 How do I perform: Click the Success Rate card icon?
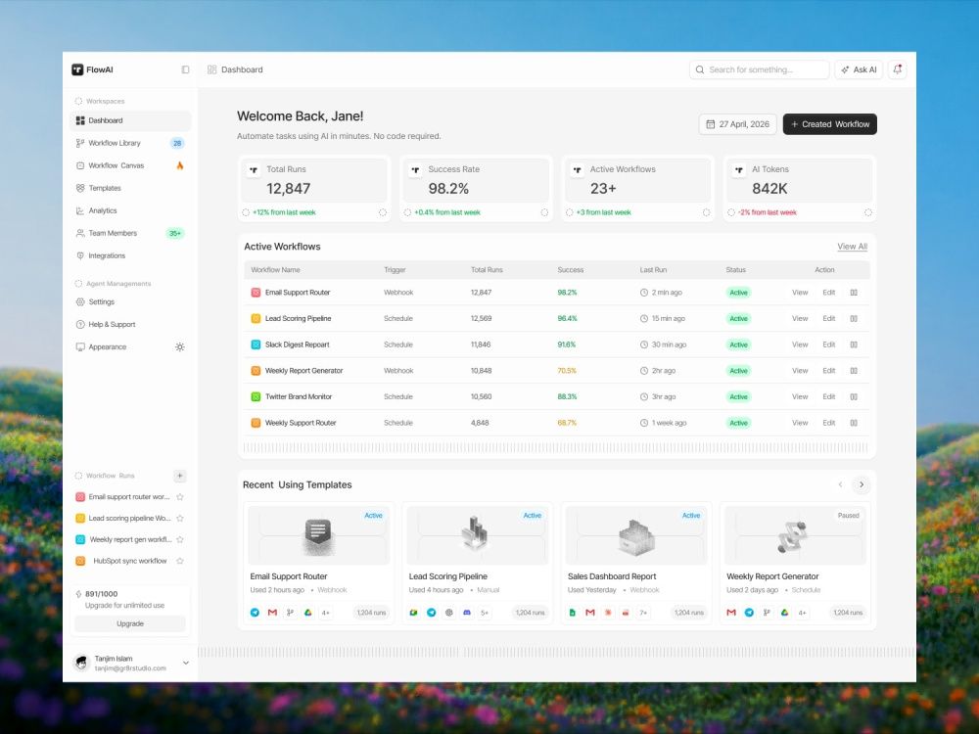(x=415, y=169)
